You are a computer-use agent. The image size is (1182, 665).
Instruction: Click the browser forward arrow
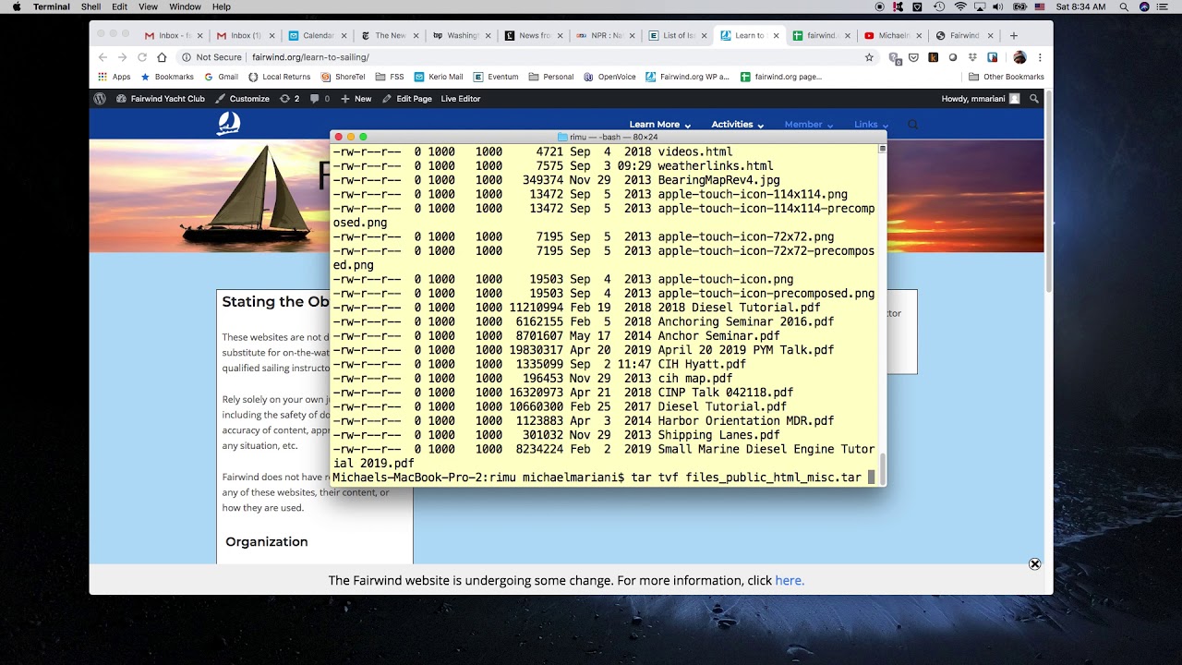(122, 57)
